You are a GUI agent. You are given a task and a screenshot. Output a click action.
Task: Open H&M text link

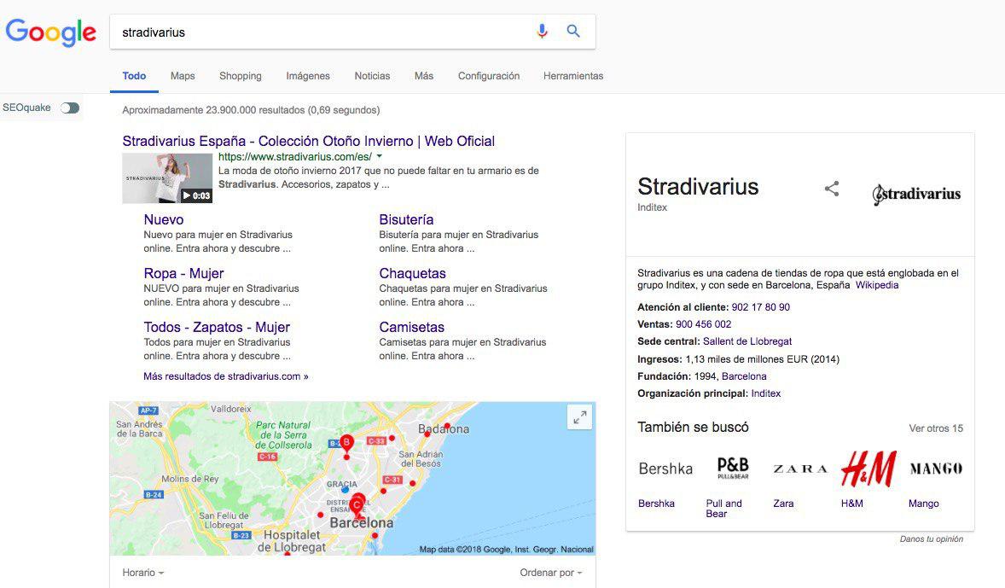click(851, 504)
